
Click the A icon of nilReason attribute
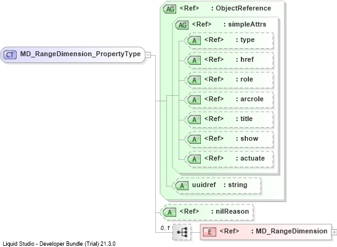[x=170, y=212]
